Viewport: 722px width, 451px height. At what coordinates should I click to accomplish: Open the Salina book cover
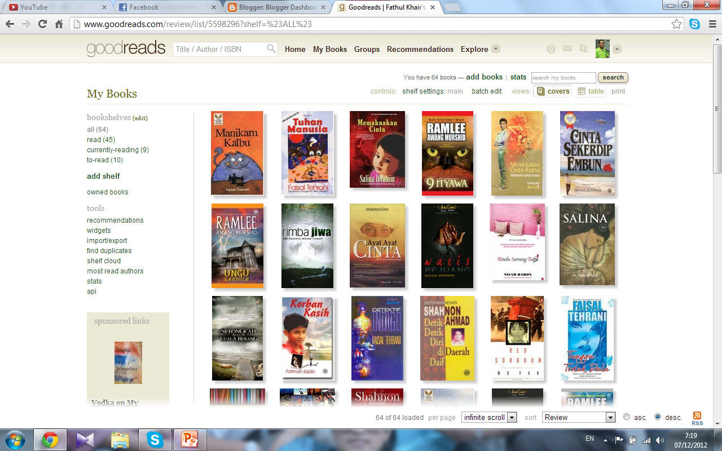point(587,244)
